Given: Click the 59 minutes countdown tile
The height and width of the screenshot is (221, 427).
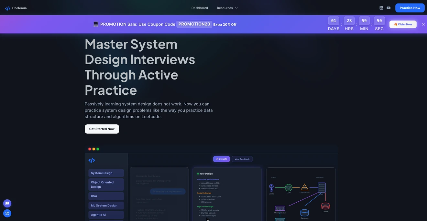Looking at the screenshot, I should 364,21.
